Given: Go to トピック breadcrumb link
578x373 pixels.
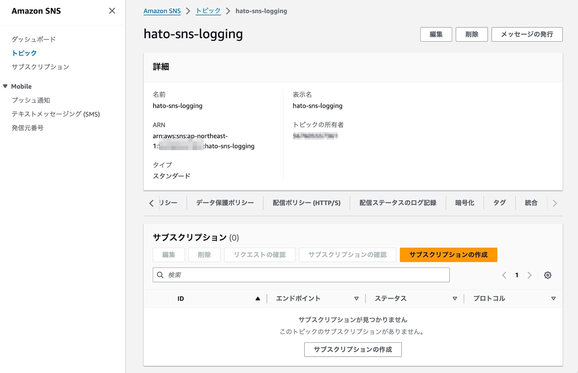Looking at the screenshot, I should (208, 11).
